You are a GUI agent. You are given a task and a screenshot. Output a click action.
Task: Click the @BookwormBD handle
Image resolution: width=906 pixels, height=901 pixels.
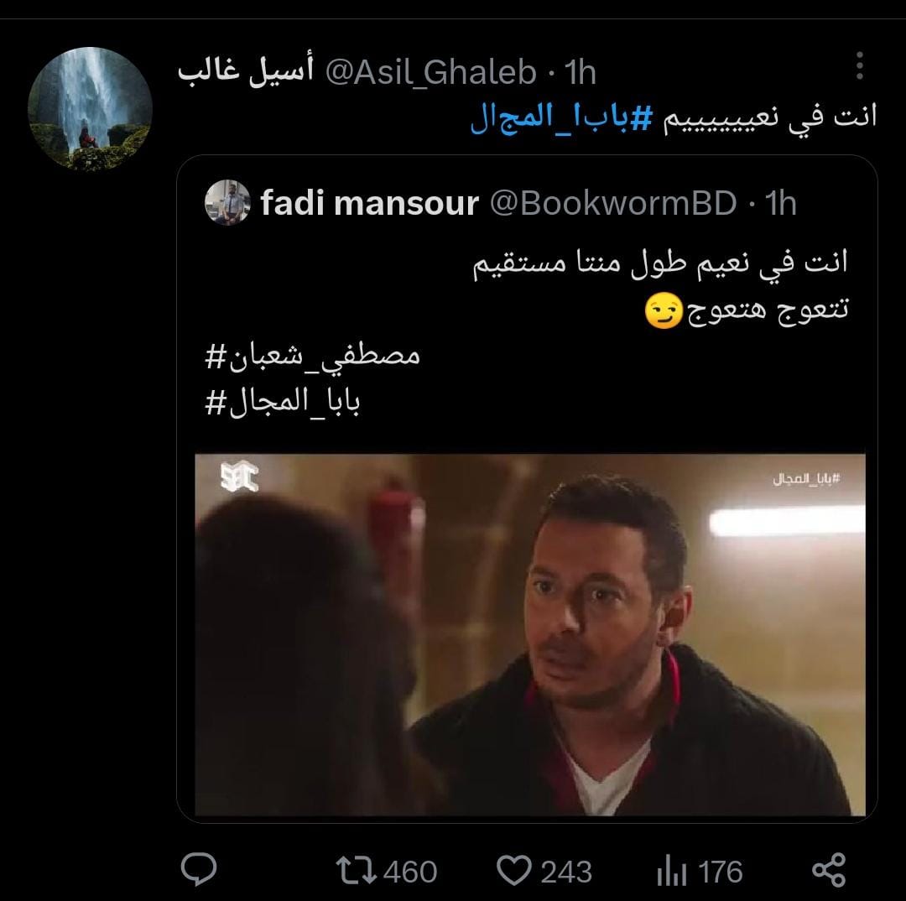pos(613,203)
